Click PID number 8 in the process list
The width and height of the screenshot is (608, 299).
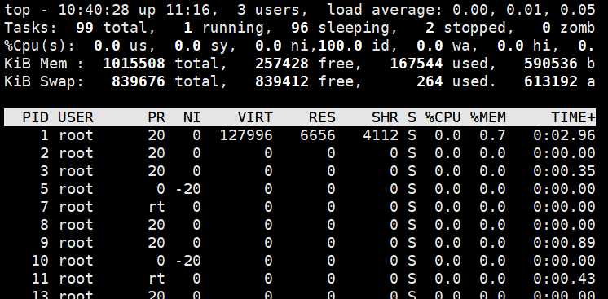[45, 225]
